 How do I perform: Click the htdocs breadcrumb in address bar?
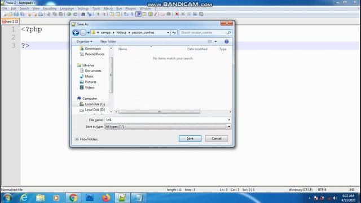pos(121,33)
